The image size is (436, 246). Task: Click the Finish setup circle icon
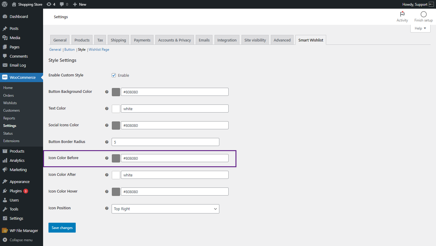pyautogui.click(x=423, y=14)
